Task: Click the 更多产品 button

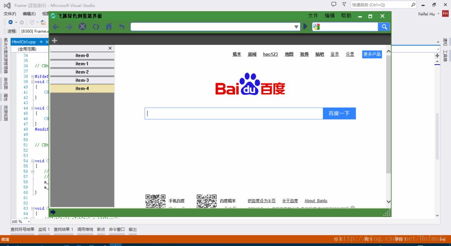Action: 372,54
